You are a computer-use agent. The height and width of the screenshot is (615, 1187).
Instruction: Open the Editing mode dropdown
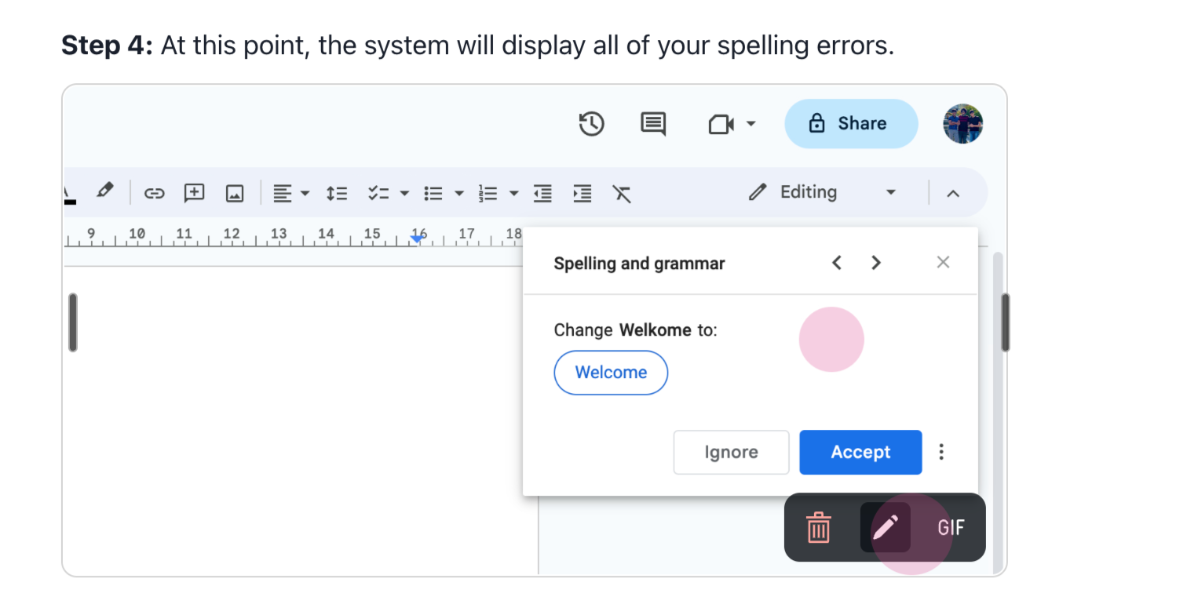[822, 192]
